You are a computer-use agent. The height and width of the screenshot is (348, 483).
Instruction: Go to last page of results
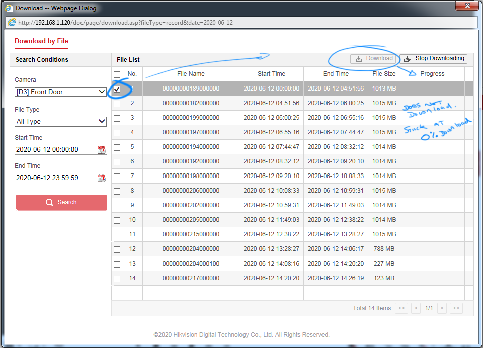[x=456, y=308]
